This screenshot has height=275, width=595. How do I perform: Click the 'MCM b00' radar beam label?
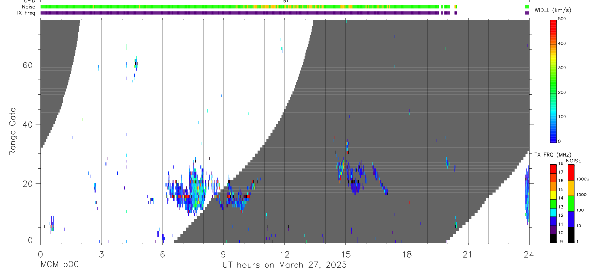tap(59, 265)
